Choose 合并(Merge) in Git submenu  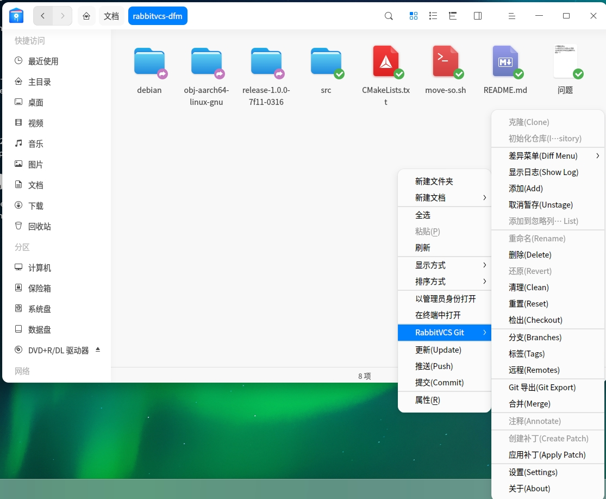(x=548, y=403)
